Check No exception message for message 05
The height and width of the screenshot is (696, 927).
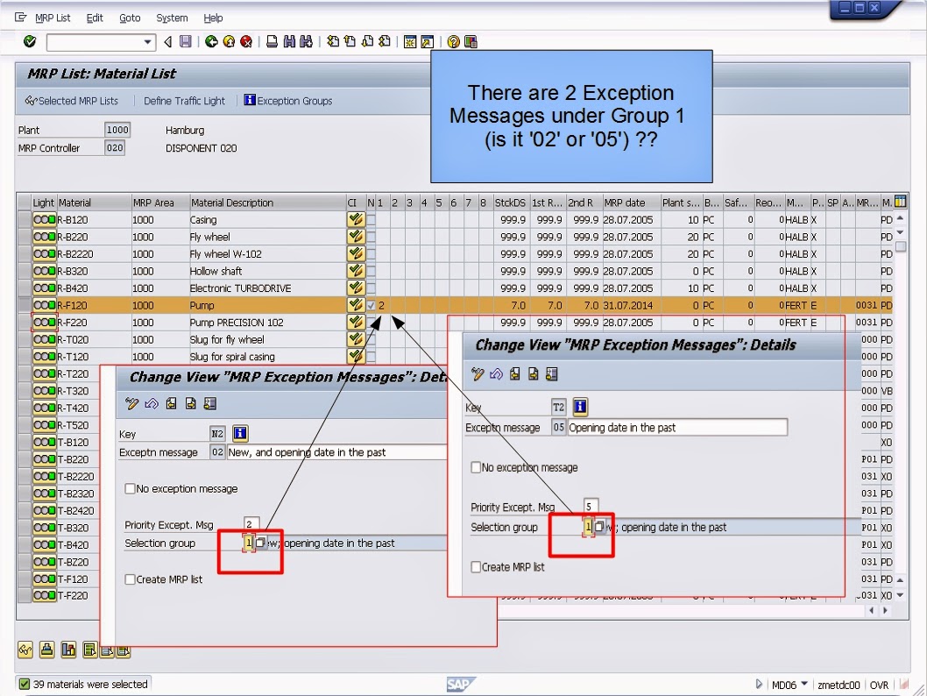tap(476, 467)
